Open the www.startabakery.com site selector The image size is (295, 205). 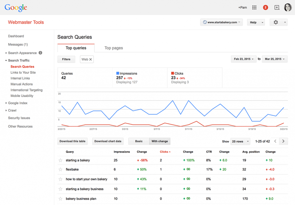(x=222, y=22)
